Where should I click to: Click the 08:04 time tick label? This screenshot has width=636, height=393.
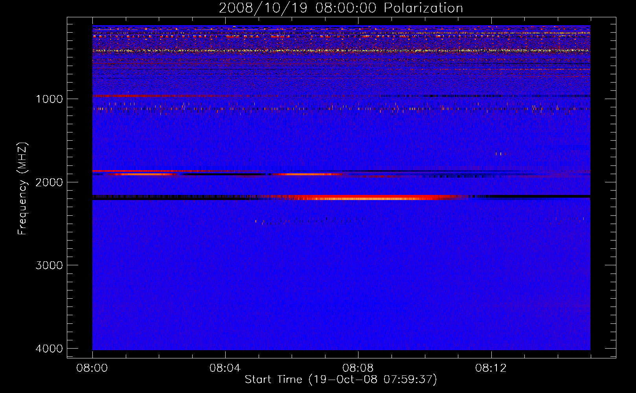point(225,368)
